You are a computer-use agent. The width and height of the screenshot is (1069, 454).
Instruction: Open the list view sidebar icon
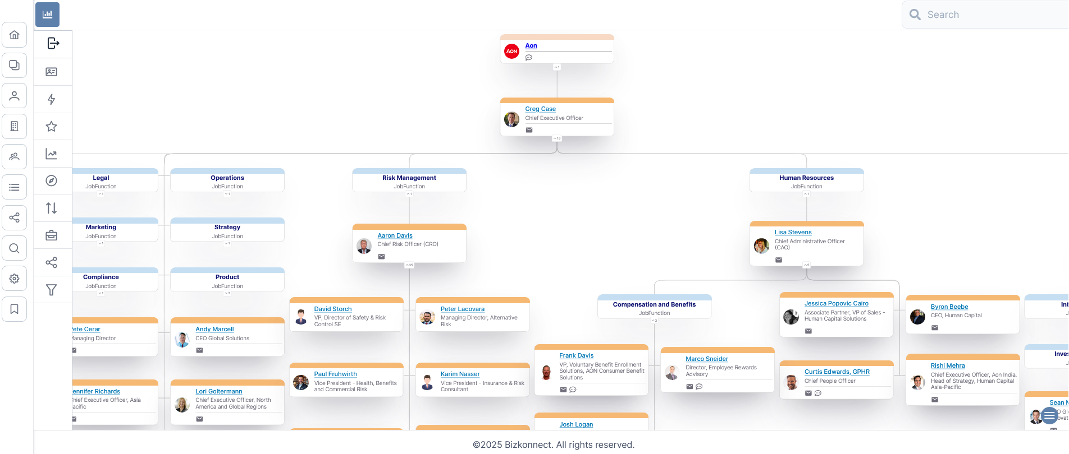(x=15, y=187)
